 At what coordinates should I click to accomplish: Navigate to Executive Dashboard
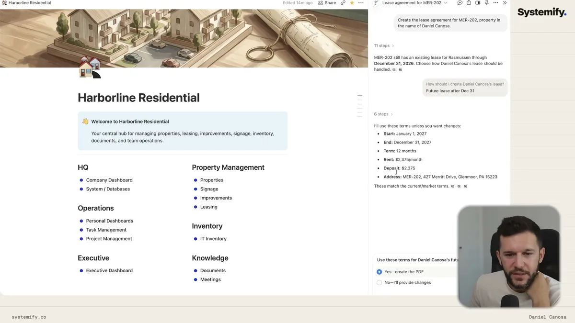coord(109,271)
